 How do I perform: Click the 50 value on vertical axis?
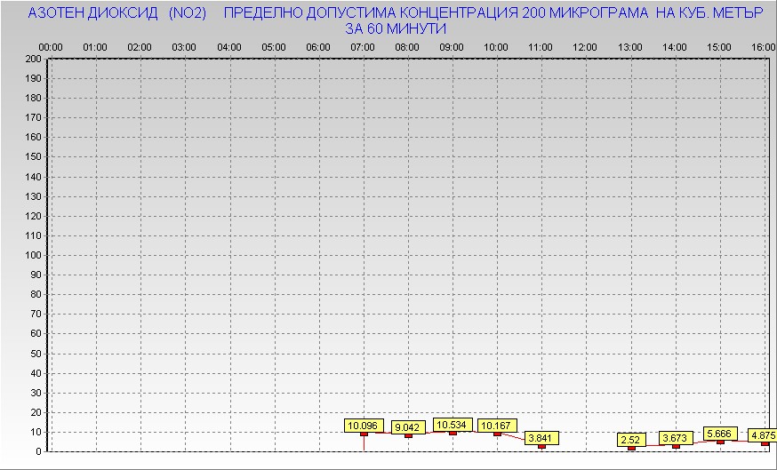[x=36, y=353]
